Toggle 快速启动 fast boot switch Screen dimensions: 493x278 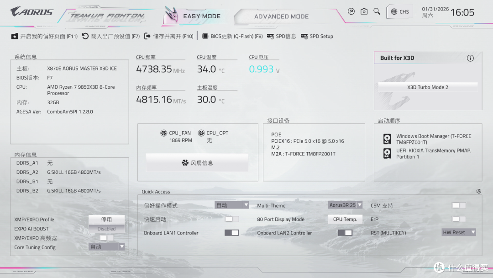[x=232, y=219]
